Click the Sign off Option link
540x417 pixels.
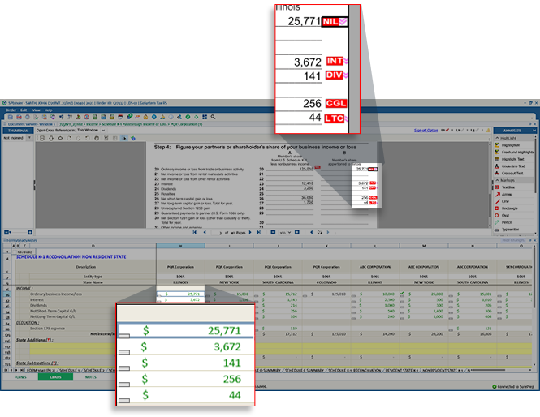click(426, 131)
